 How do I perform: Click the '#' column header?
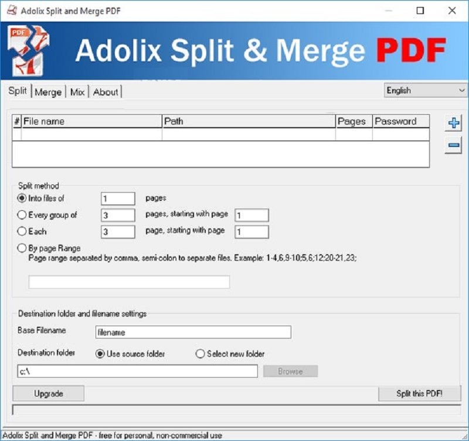pyautogui.click(x=17, y=121)
